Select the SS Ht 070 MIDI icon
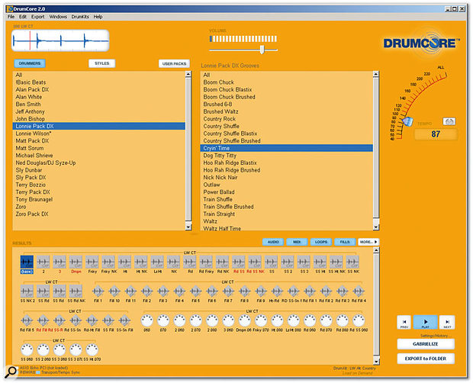This screenshot has height=383, width=473. [x=92, y=350]
